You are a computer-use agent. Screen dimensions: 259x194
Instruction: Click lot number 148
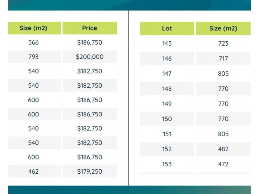click(167, 89)
